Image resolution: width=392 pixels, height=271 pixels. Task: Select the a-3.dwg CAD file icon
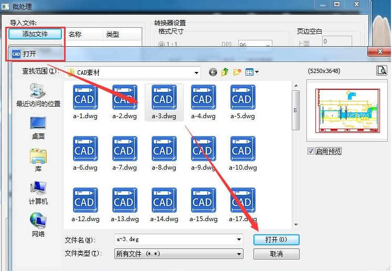164,97
